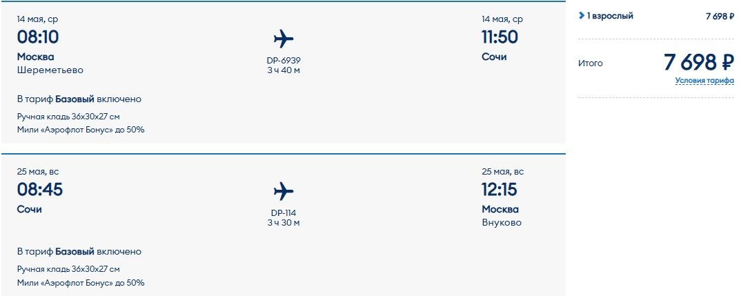Click the 3 ч 40 м duration text
The width and height of the screenshot is (741, 296).
tap(284, 70)
